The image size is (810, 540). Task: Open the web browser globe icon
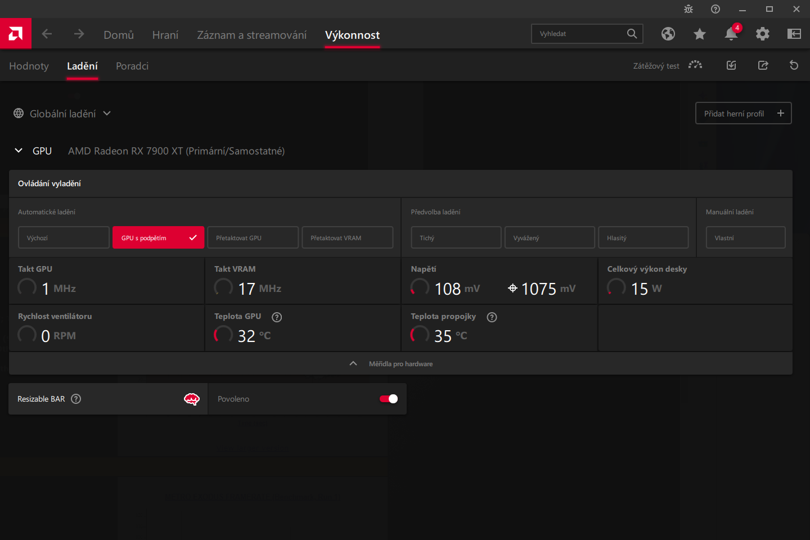[x=668, y=34]
